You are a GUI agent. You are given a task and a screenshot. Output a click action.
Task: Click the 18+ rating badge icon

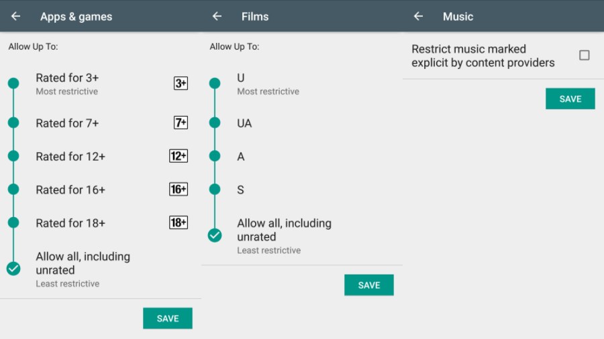(179, 222)
